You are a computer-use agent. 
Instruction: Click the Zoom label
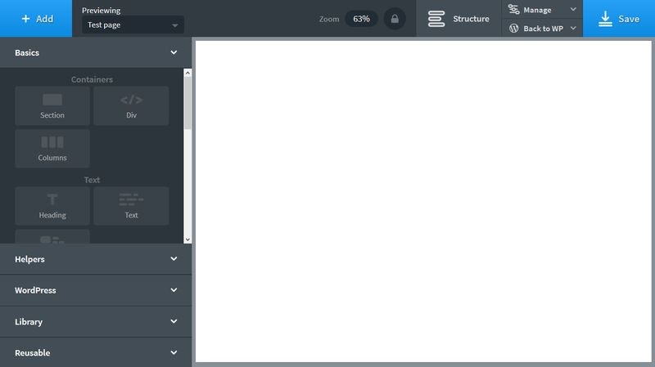click(x=329, y=19)
